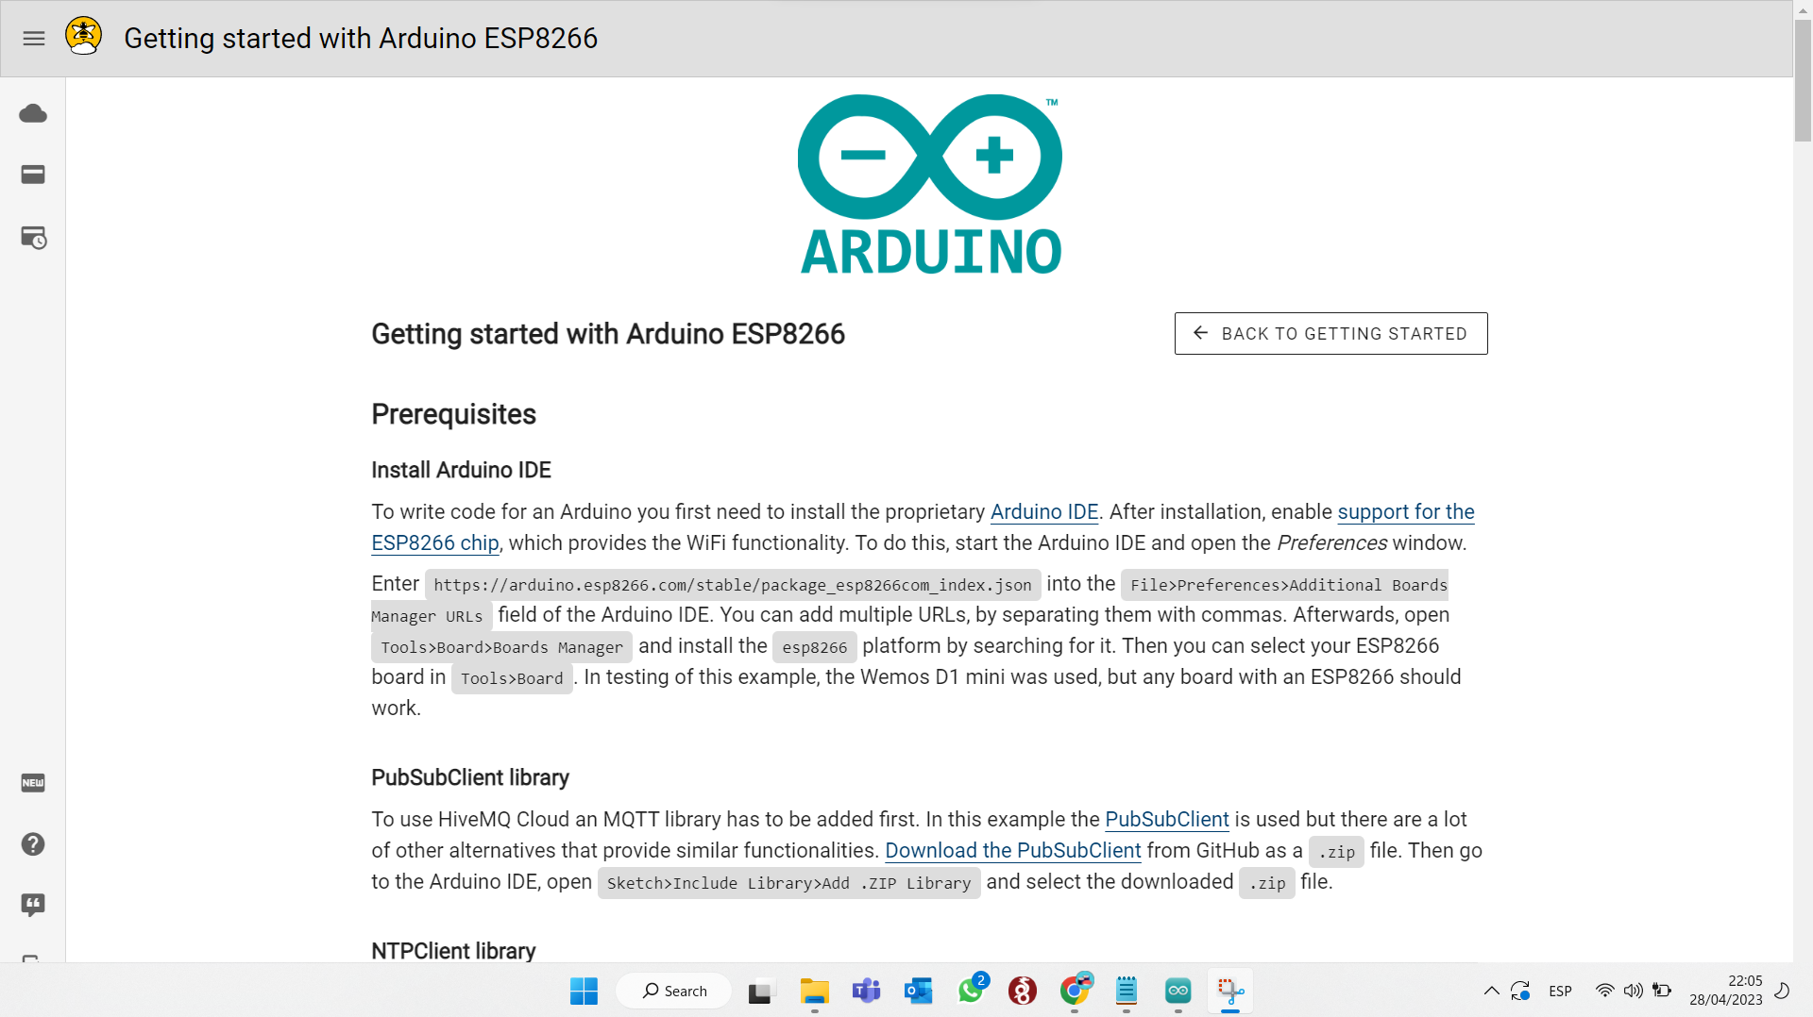
Task: Expand the hidden system tray icons
Action: [x=1491, y=991]
